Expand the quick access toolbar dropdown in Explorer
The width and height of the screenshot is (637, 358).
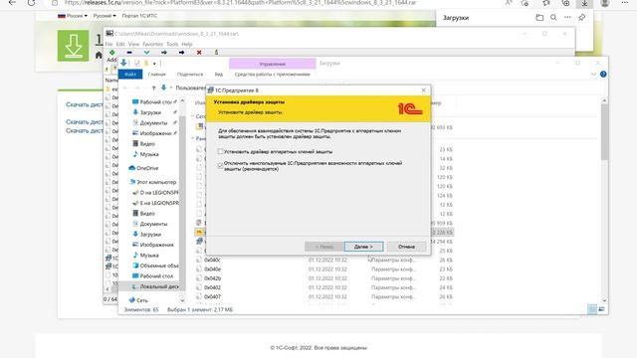pos(154,64)
